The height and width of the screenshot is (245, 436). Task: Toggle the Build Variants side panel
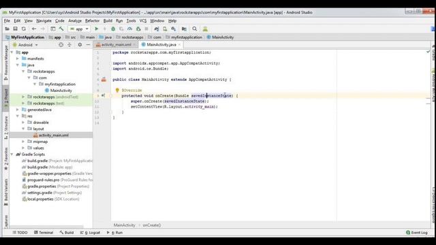6,193
